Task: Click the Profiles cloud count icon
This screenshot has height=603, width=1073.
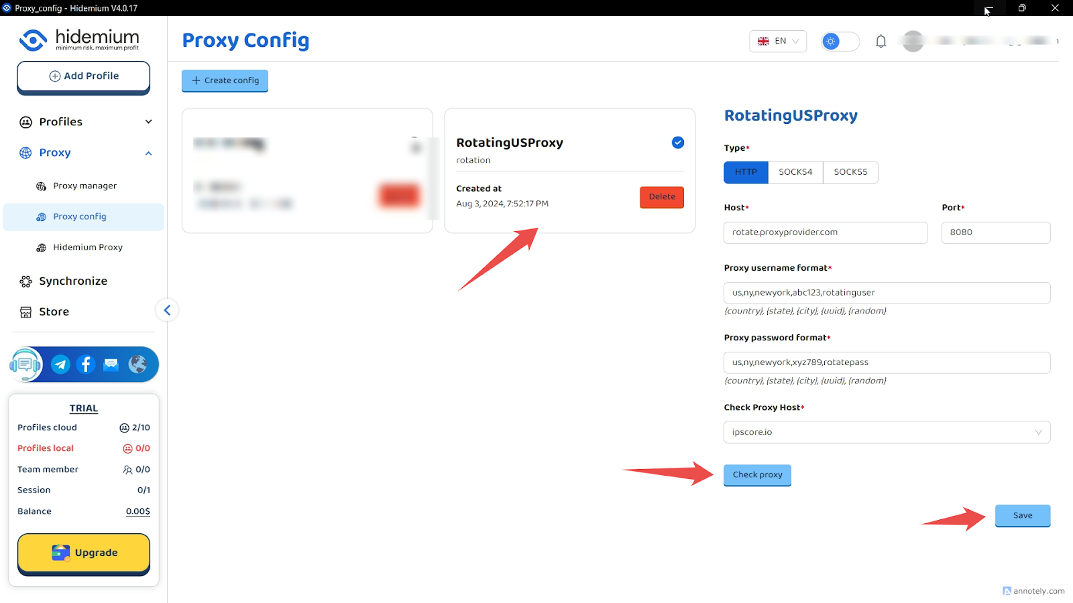Action: 124,428
